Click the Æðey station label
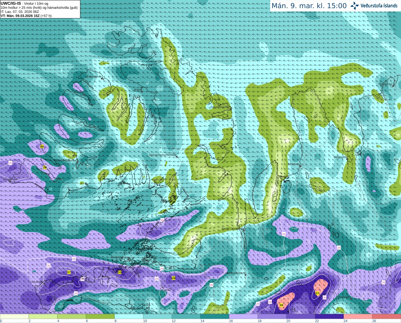The height and width of the screenshot is (323, 401). point(138,89)
